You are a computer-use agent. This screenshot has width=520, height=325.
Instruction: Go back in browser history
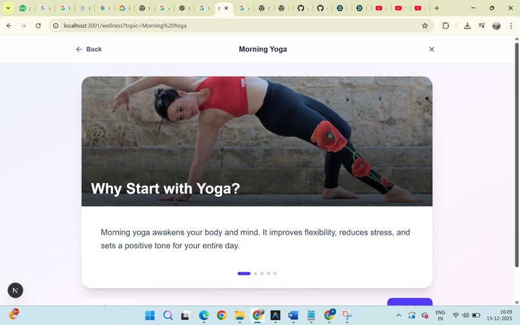click(9, 26)
